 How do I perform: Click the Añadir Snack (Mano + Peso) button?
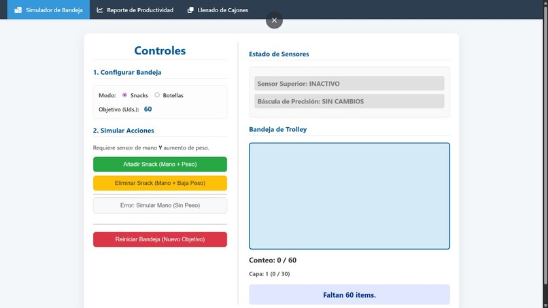[160, 165]
